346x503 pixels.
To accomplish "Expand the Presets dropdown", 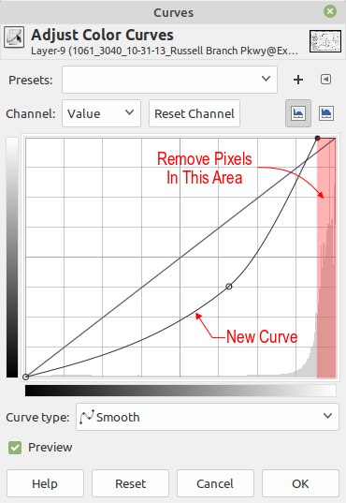I will 169,80.
